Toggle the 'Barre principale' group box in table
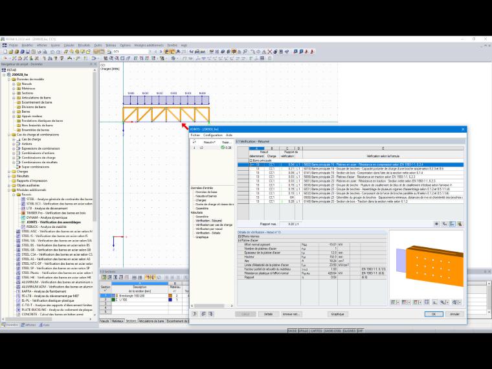Screen dimensions: 492x369 [x=251, y=161]
